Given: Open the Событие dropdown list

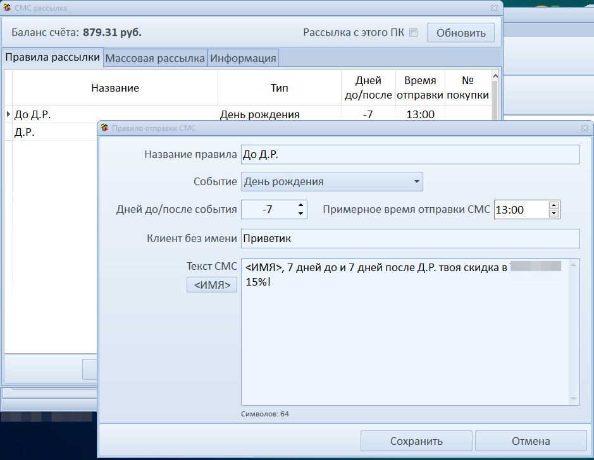Looking at the screenshot, I should pyautogui.click(x=416, y=182).
